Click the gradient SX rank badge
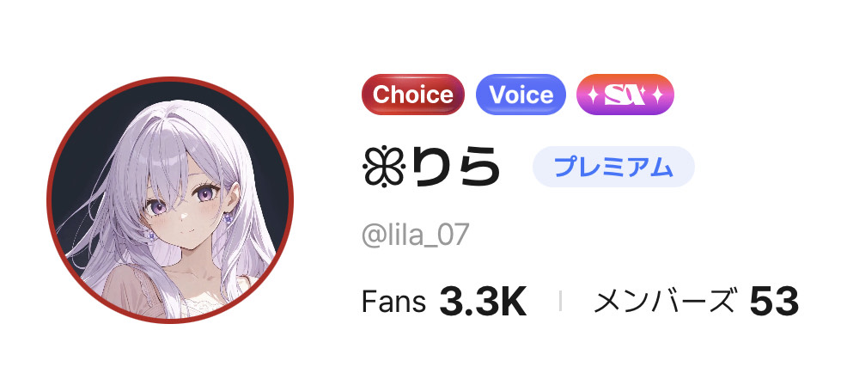The width and height of the screenshot is (841, 379). (x=625, y=95)
